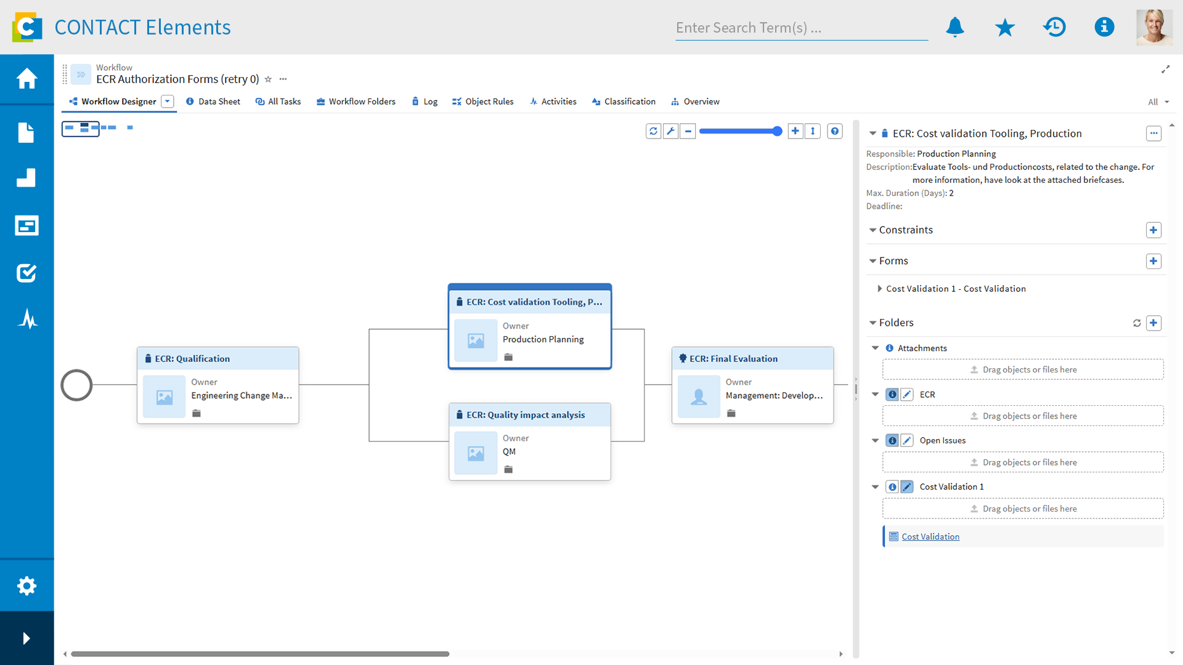Open the Workflow Designer tab dropdown arrow
This screenshot has width=1183, height=665.
(168, 102)
